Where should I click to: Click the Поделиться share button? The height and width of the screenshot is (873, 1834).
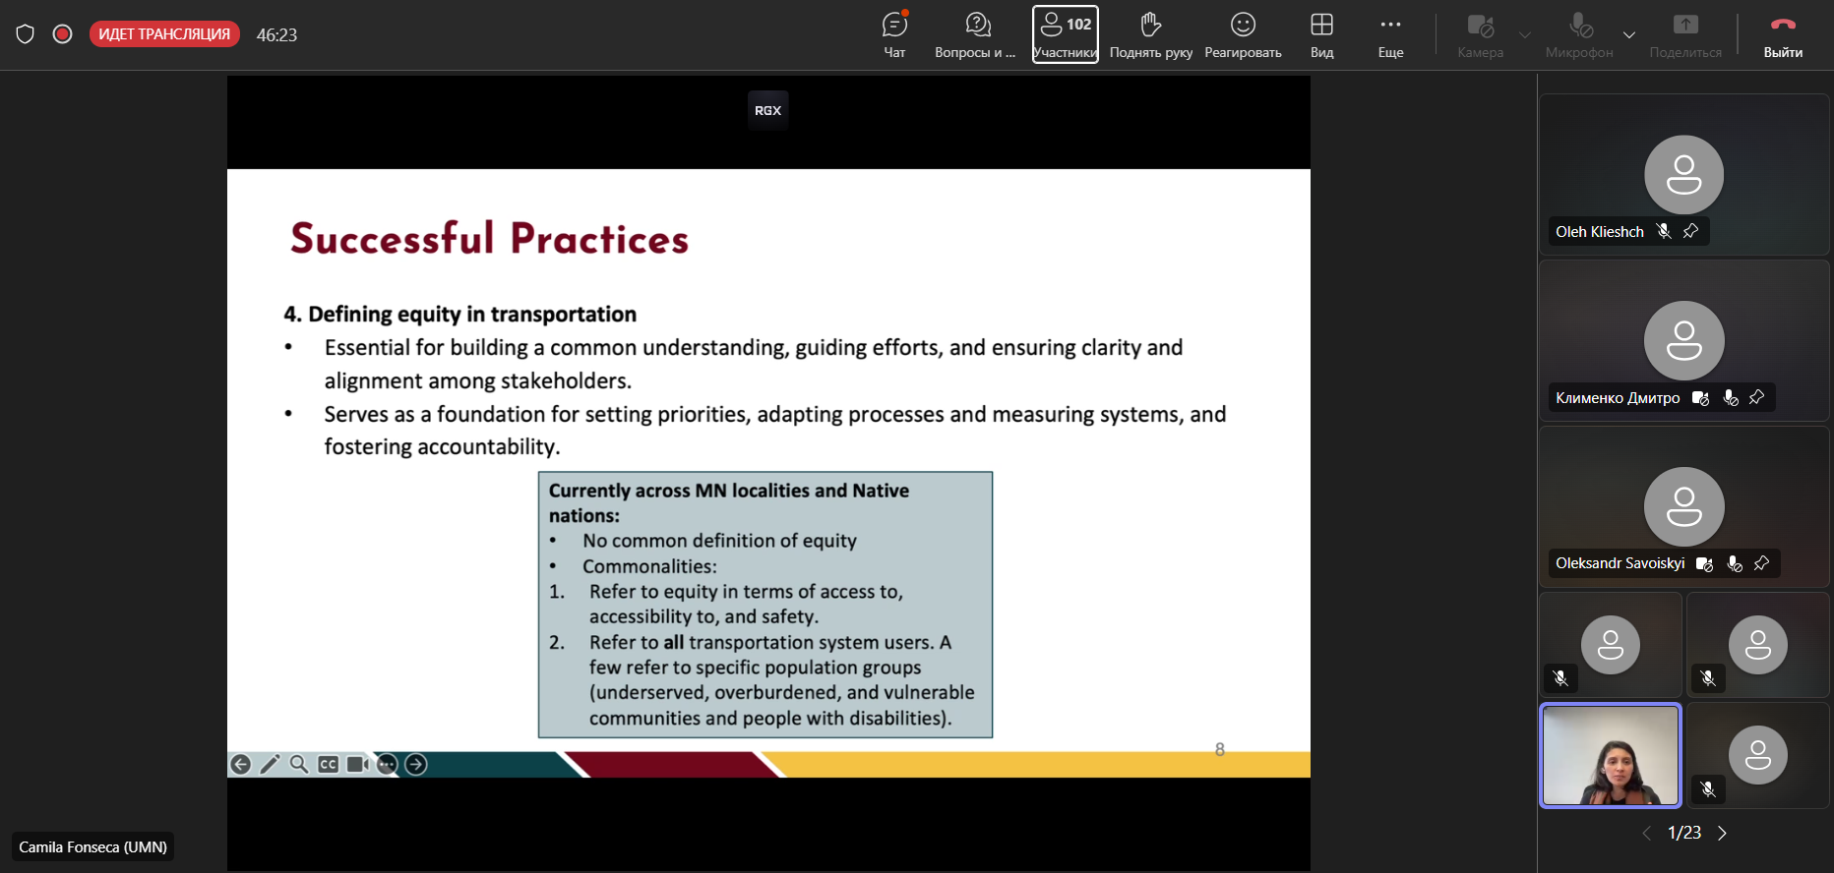pyautogui.click(x=1684, y=34)
